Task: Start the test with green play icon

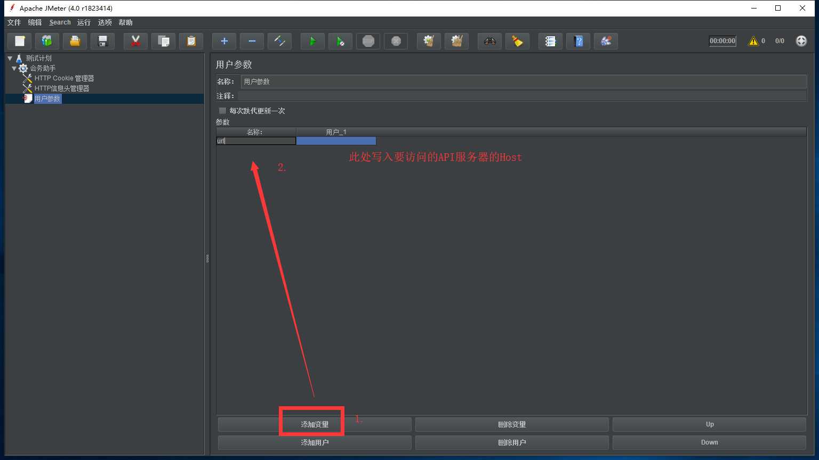Action: click(312, 41)
